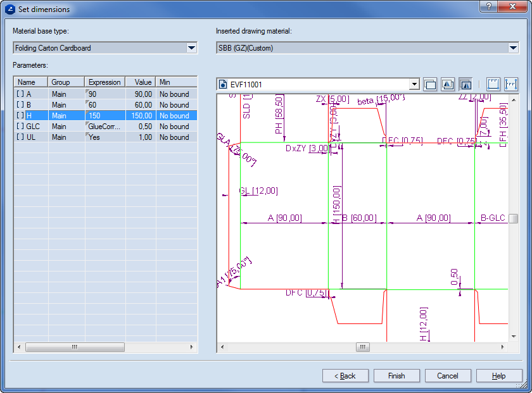Sort by the Expression column header

click(104, 82)
